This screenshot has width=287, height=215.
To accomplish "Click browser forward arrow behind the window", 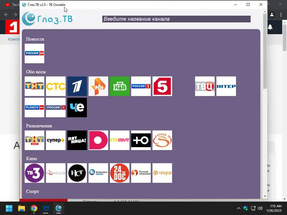I will pos(15,15).
